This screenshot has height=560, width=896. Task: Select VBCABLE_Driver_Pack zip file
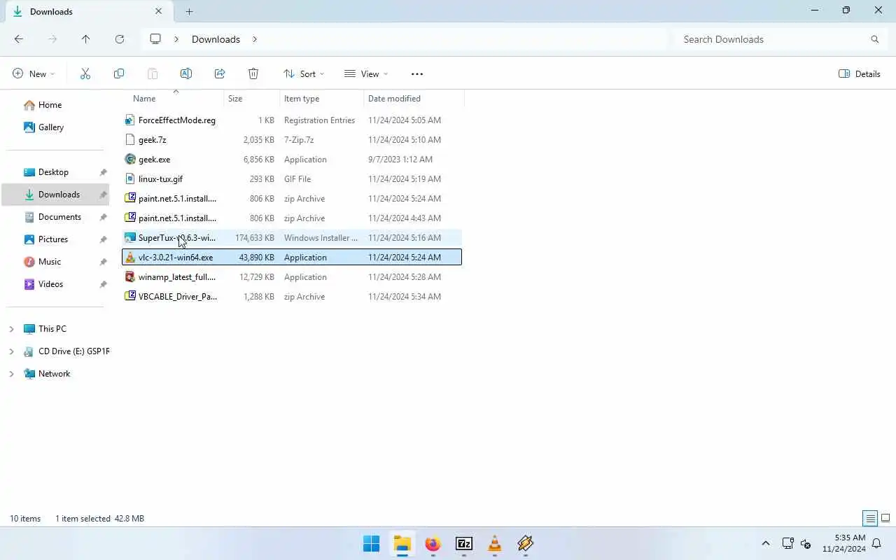coord(292,297)
